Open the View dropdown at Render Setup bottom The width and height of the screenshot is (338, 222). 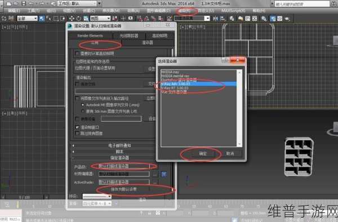[97, 203]
